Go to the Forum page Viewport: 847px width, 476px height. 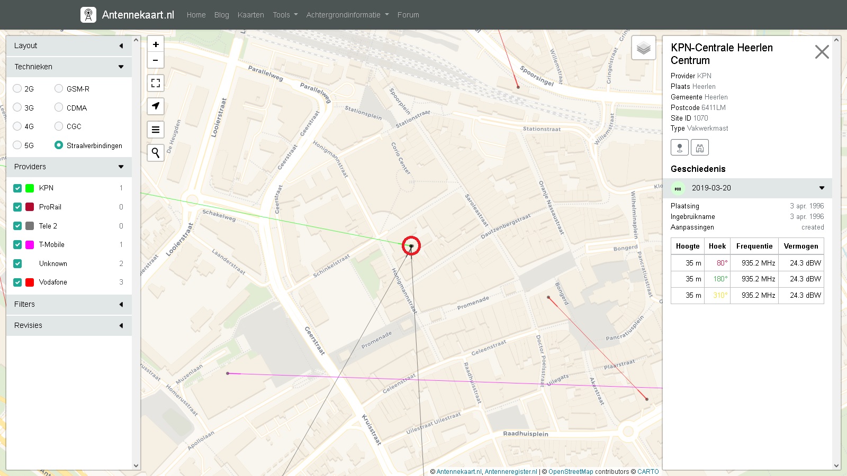[x=408, y=15]
